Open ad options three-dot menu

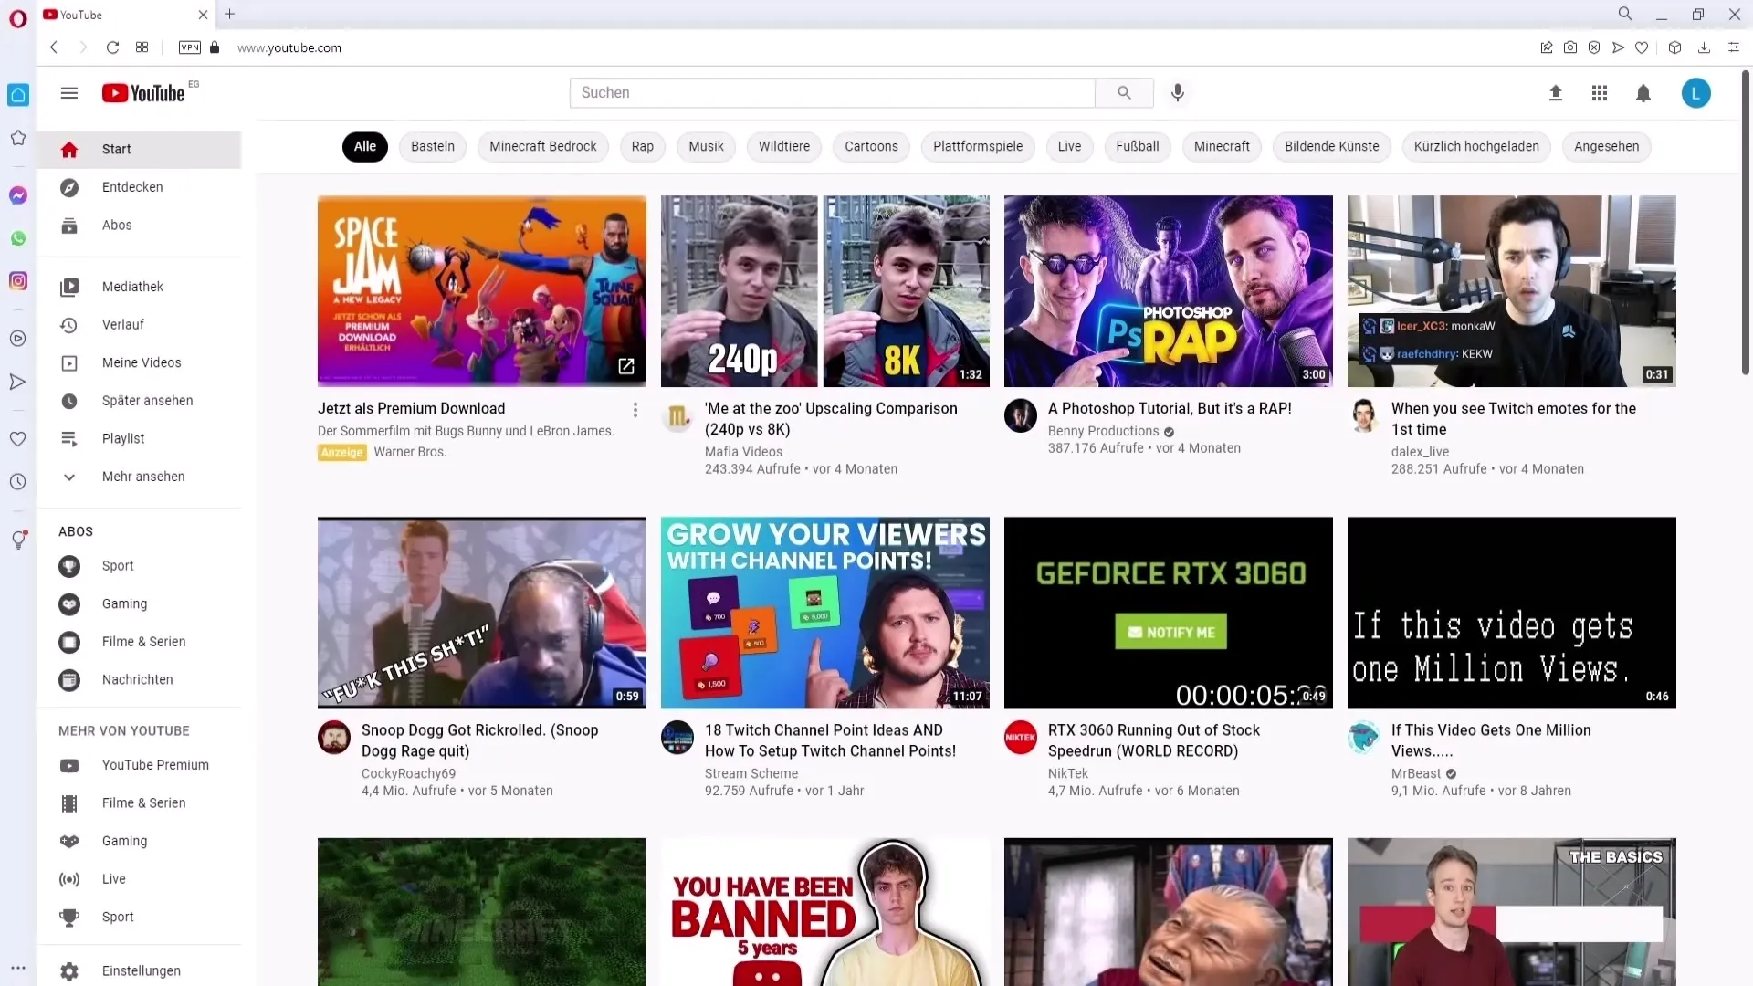635,410
